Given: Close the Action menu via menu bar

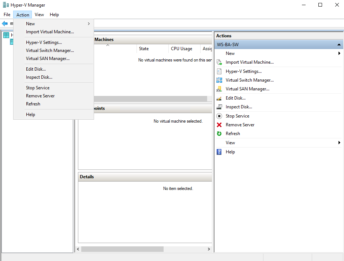Looking at the screenshot, I should tap(23, 15).
